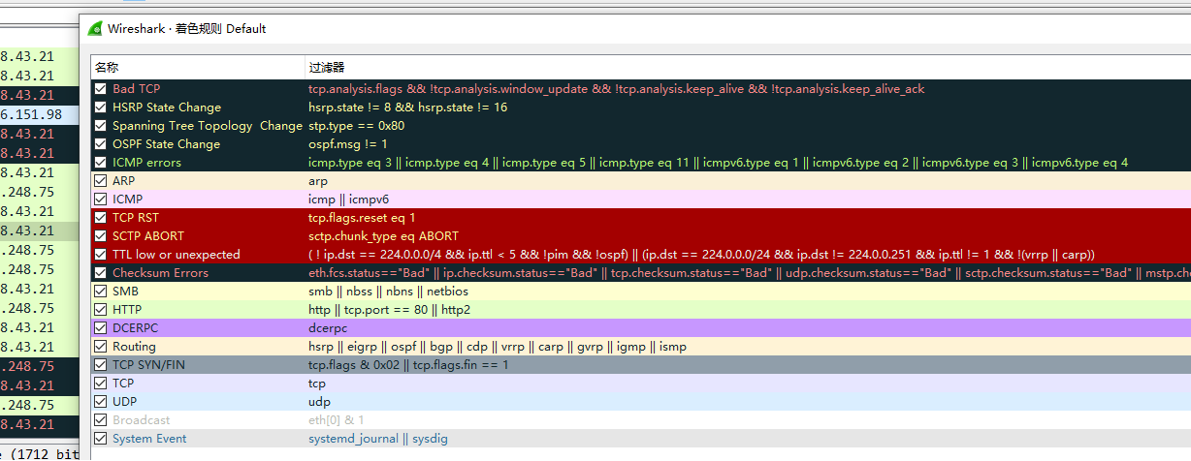Click the sctp.chunk_type eq ABORT filter
The height and width of the screenshot is (461, 1191).
pyautogui.click(x=384, y=236)
